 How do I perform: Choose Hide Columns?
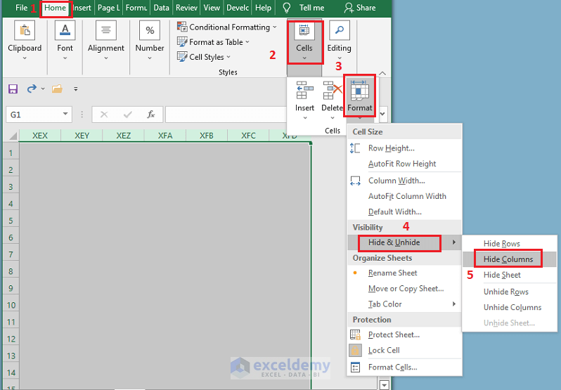[510, 259]
